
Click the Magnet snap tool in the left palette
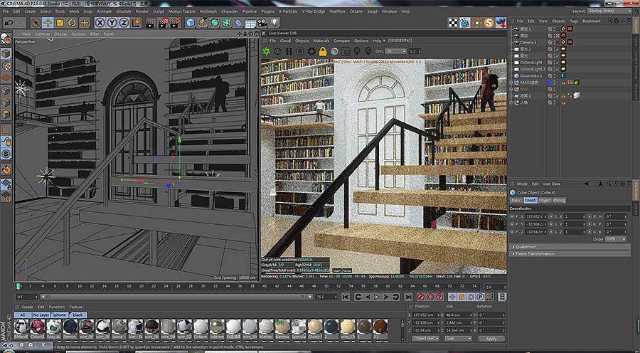(6, 169)
